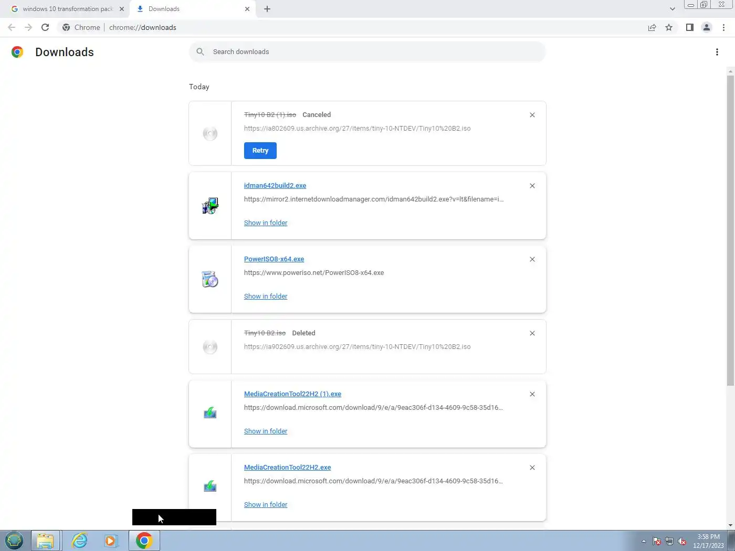Click the downloads page vertical scrollbar thumb

tap(730, 231)
